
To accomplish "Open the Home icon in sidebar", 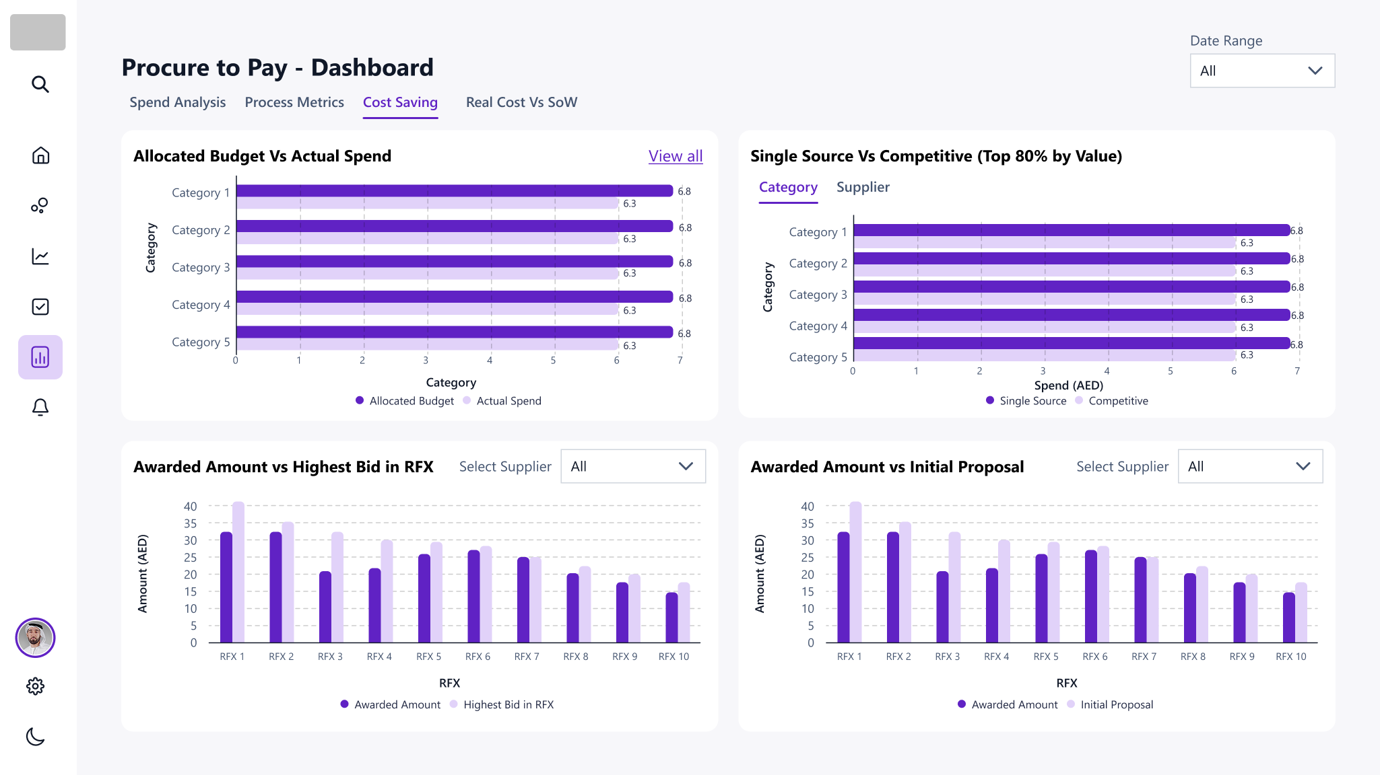I will click(40, 155).
